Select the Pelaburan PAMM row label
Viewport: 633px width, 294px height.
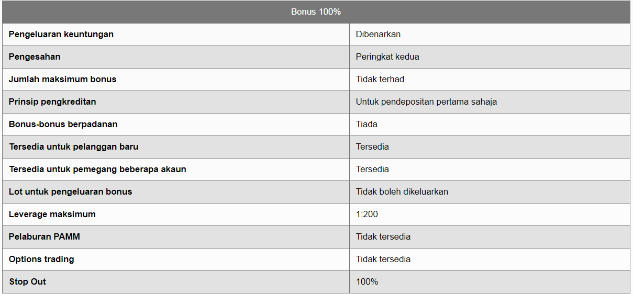tap(45, 237)
